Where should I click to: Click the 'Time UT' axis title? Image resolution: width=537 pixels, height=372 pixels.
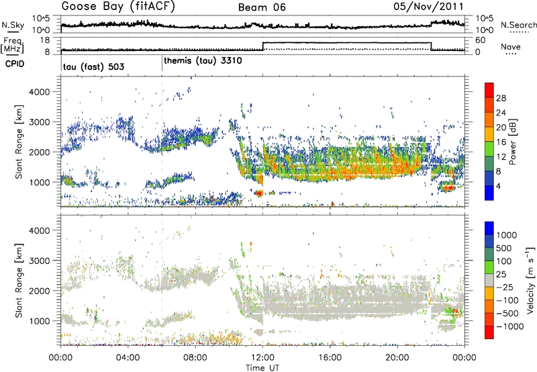click(262, 367)
